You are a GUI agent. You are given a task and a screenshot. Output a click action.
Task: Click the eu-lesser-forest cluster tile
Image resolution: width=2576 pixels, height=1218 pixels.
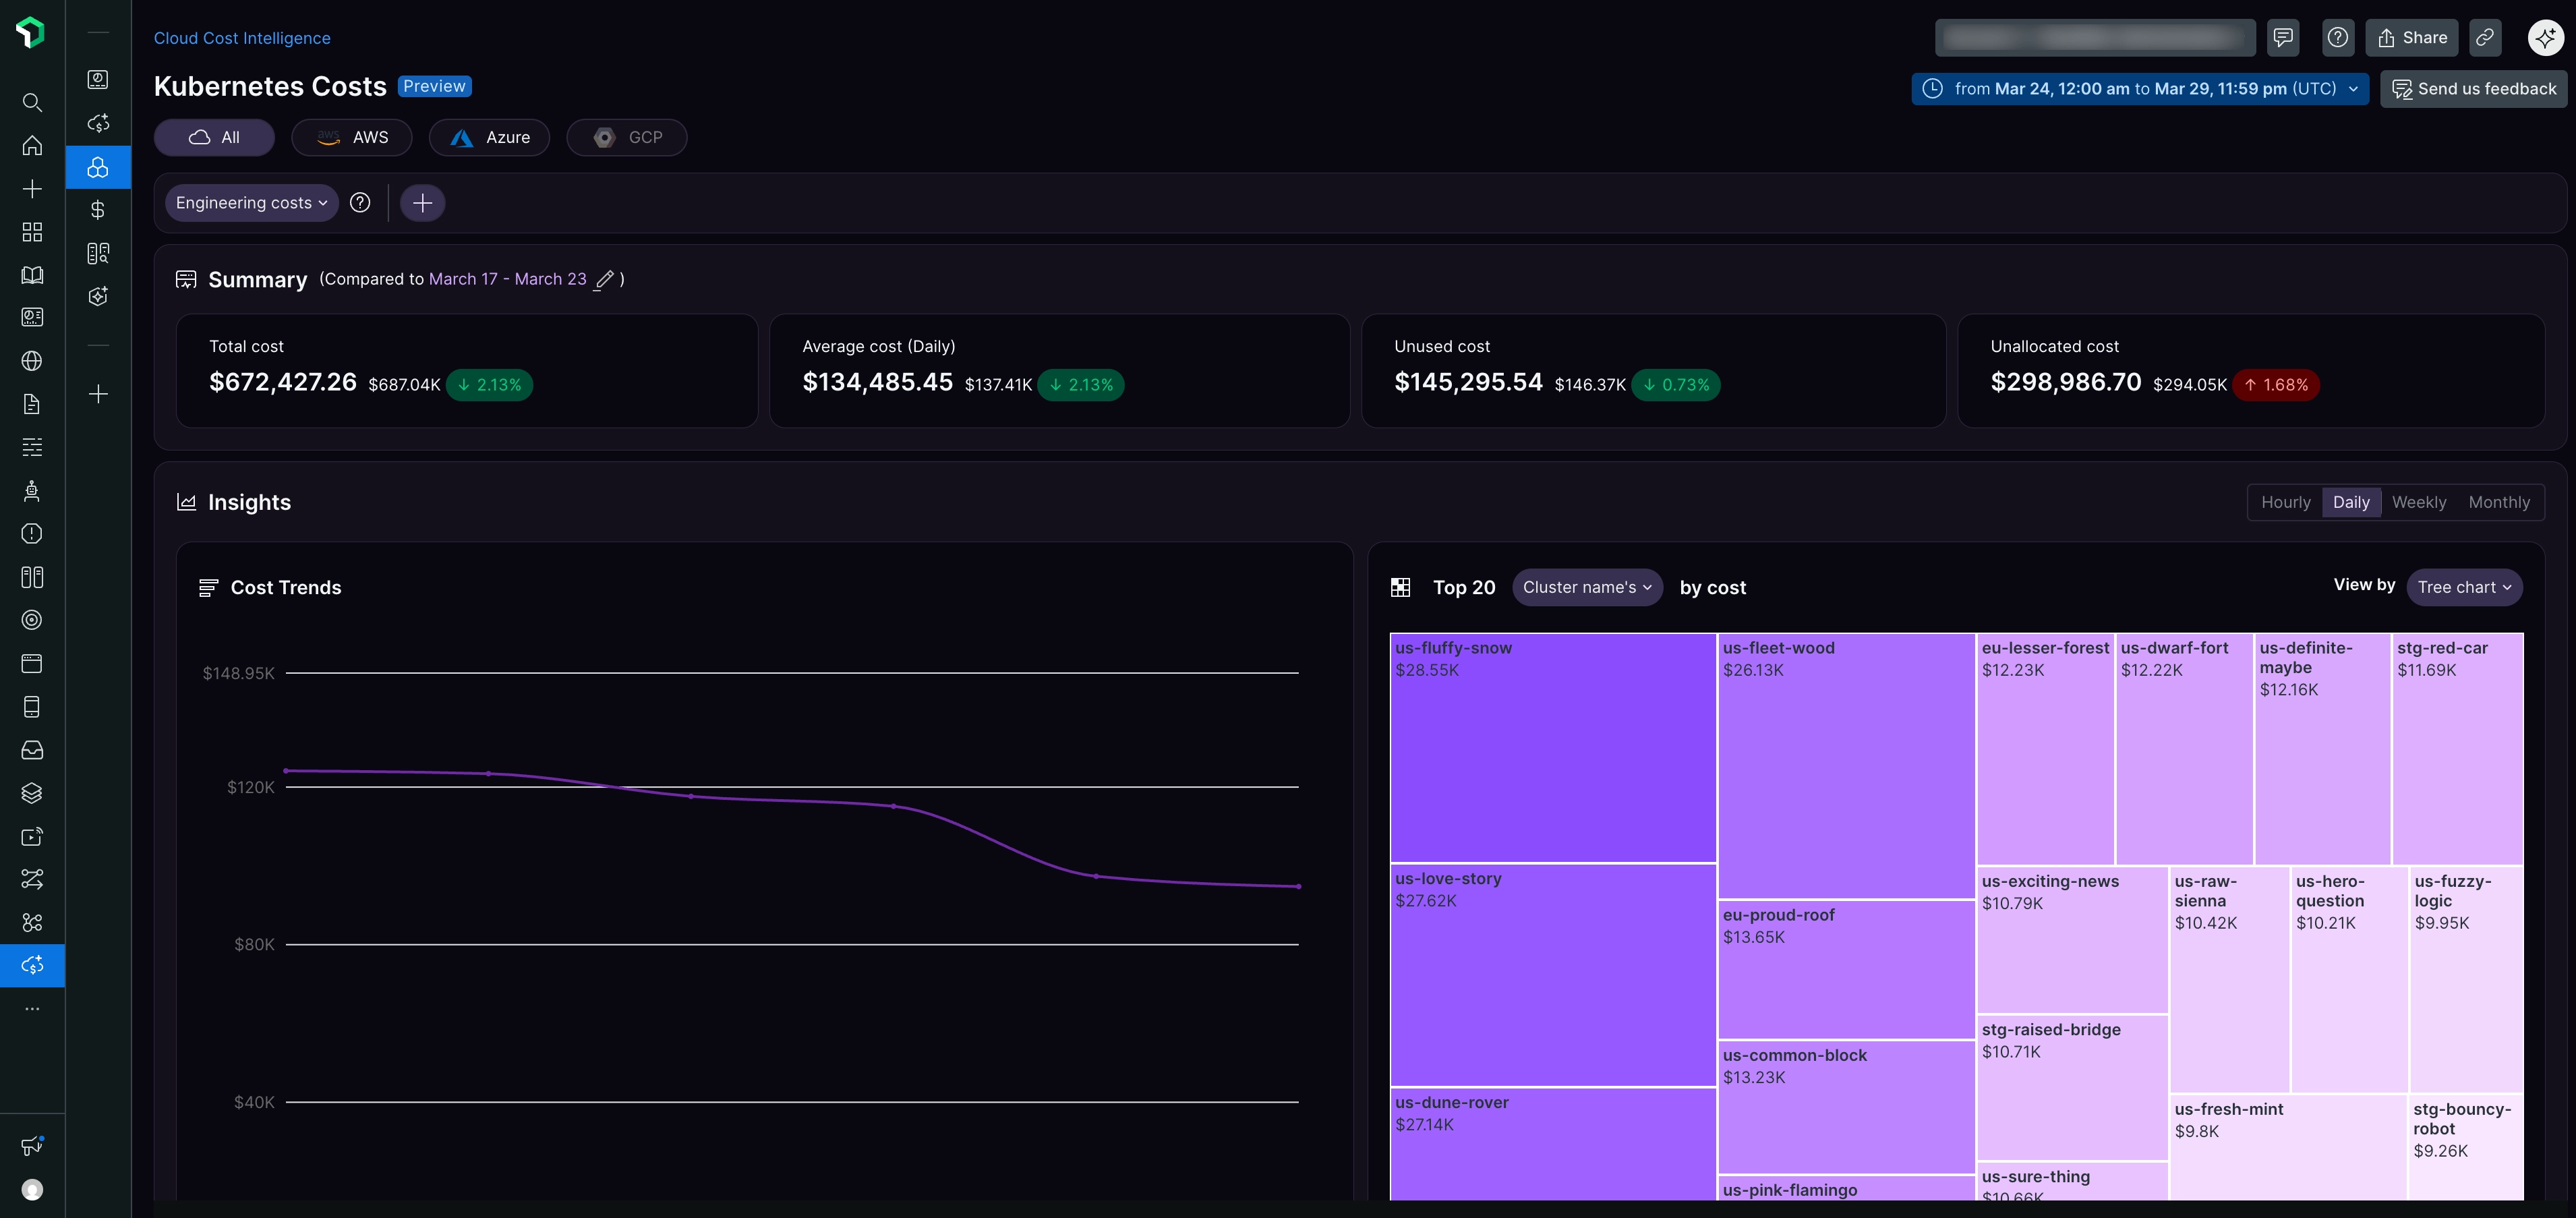pos(2045,748)
